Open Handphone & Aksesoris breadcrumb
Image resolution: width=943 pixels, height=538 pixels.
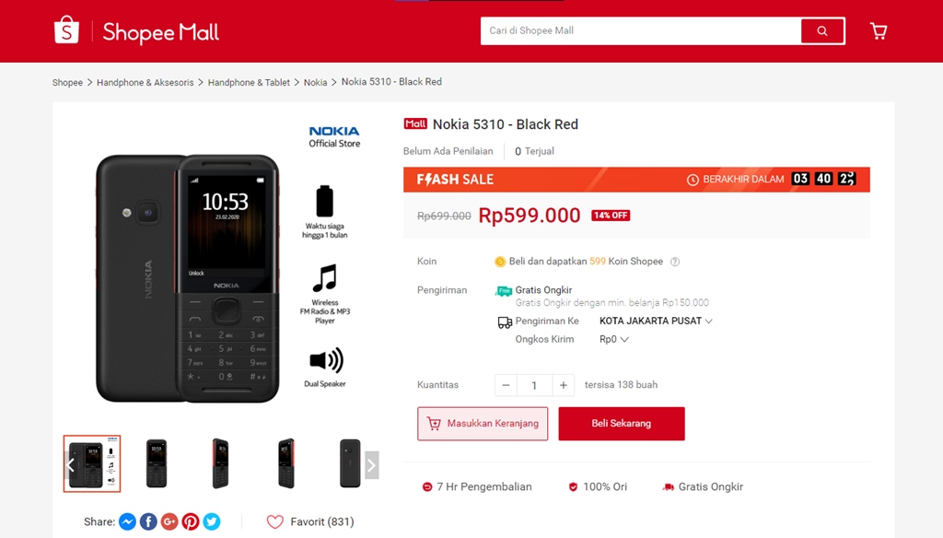click(x=146, y=83)
